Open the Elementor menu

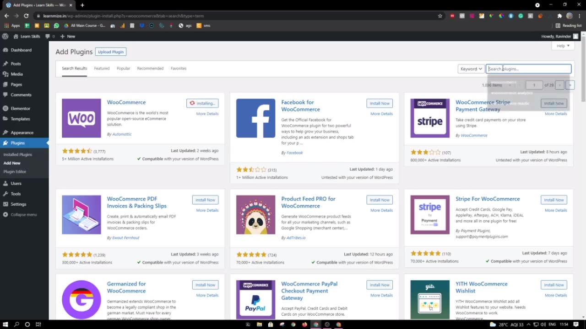(20, 108)
